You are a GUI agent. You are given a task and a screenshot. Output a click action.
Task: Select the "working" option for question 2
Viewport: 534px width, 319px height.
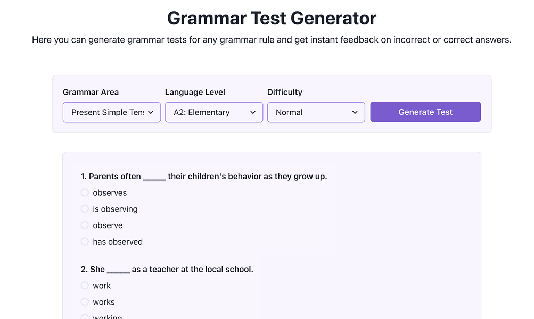click(x=85, y=317)
